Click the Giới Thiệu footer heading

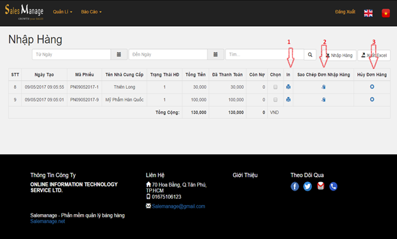245,175
